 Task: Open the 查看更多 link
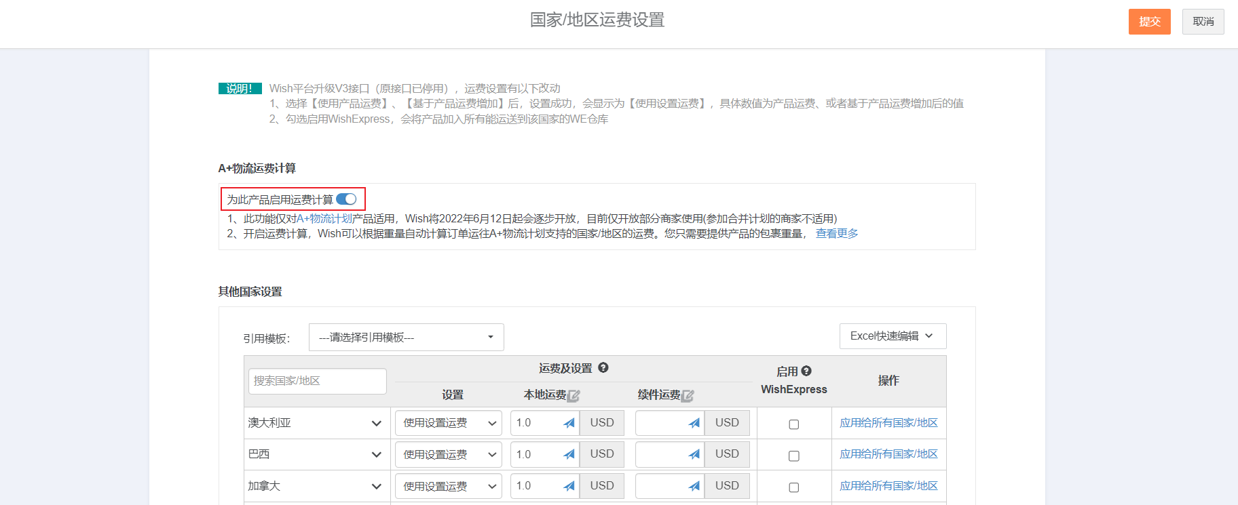point(837,233)
